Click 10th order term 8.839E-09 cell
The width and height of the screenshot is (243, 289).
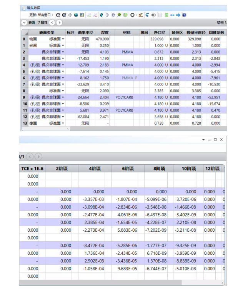186,261
